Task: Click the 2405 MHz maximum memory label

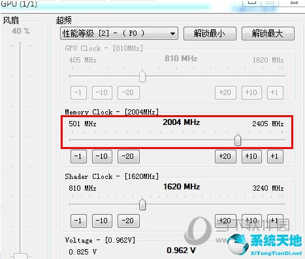Action: click(268, 124)
